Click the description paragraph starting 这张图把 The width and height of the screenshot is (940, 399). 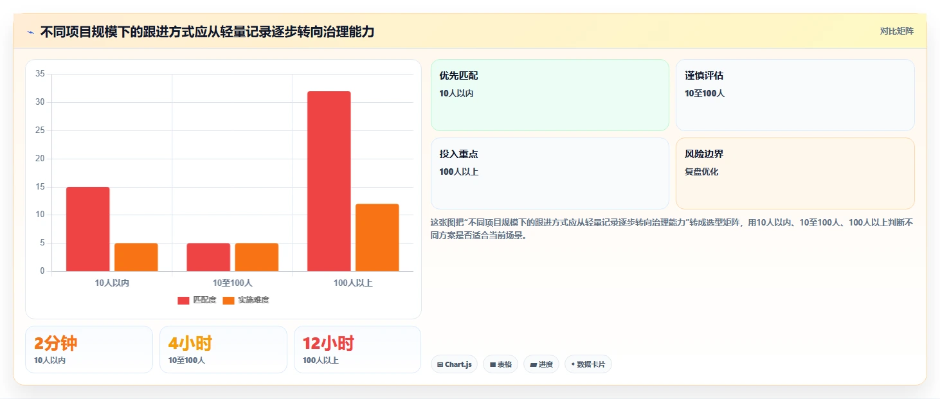(672, 229)
